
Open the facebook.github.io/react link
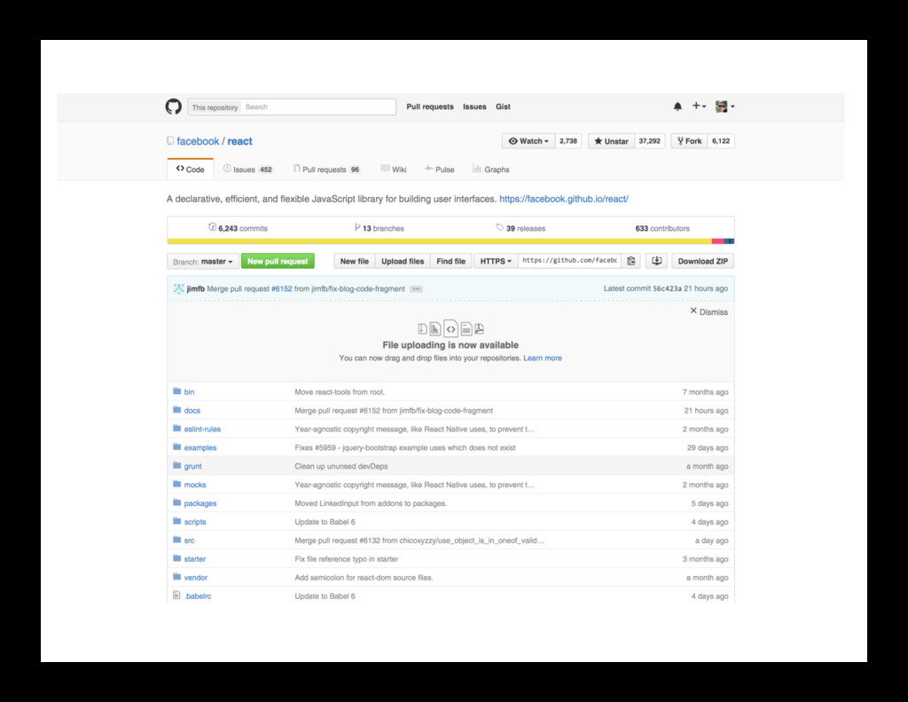click(x=563, y=199)
